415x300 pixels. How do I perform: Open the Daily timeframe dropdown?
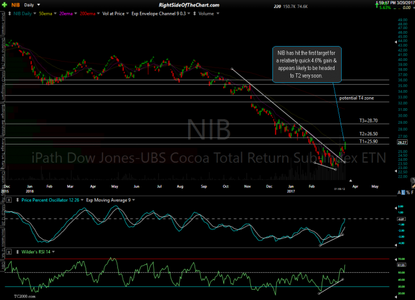pos(39,5)
